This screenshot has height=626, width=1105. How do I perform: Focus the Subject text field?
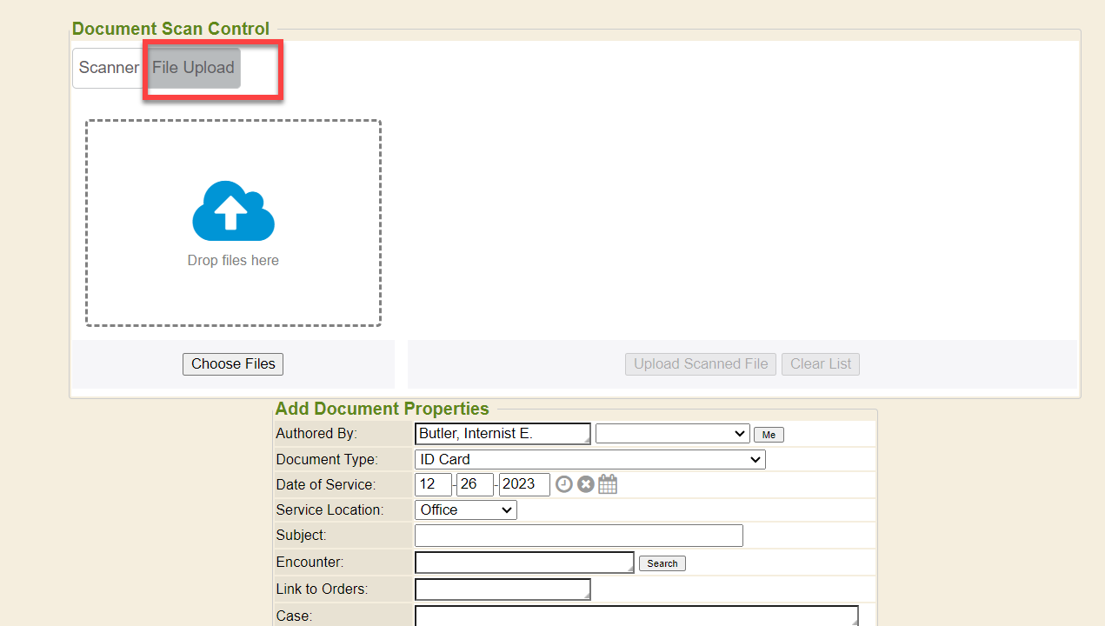[578, 536]
